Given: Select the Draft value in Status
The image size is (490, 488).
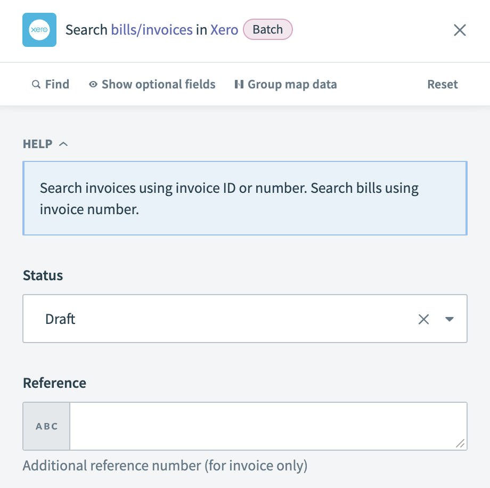Looking at the screenshot, I should point(60,319).
